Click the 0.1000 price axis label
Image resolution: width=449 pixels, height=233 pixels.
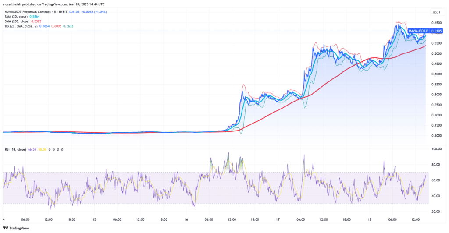point(436,136)
